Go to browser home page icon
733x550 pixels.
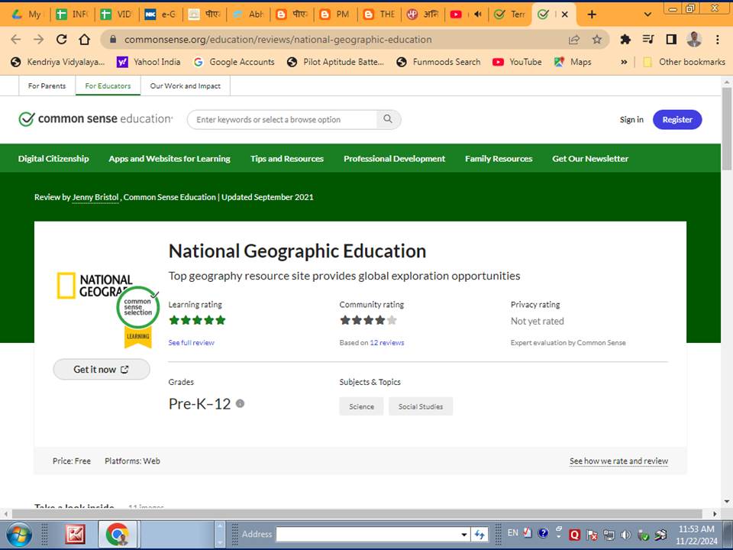[85, 39]
